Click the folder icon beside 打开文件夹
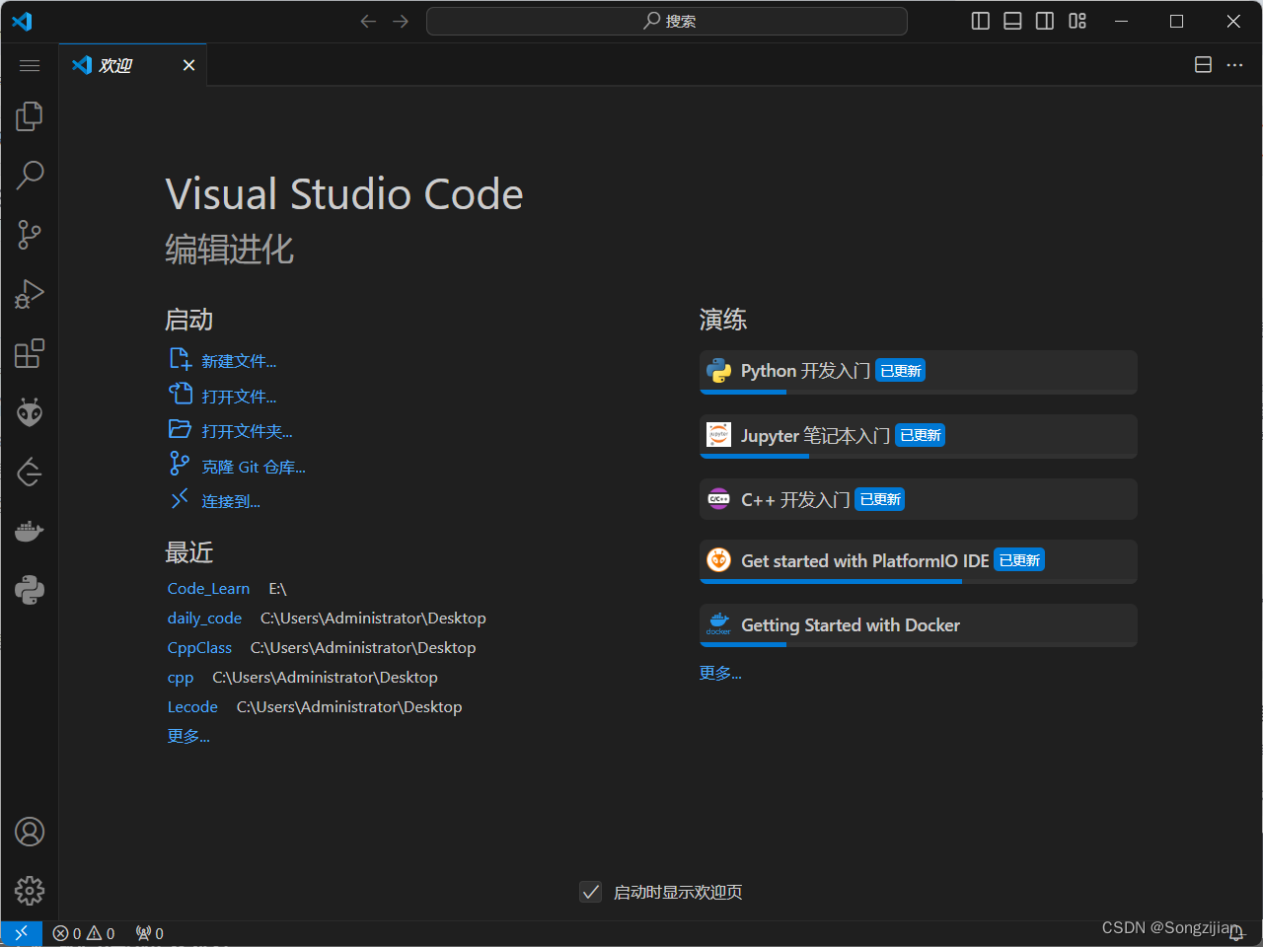This screenshot has width=1263, height=947. pyautogui.click(x=180, y=429)
